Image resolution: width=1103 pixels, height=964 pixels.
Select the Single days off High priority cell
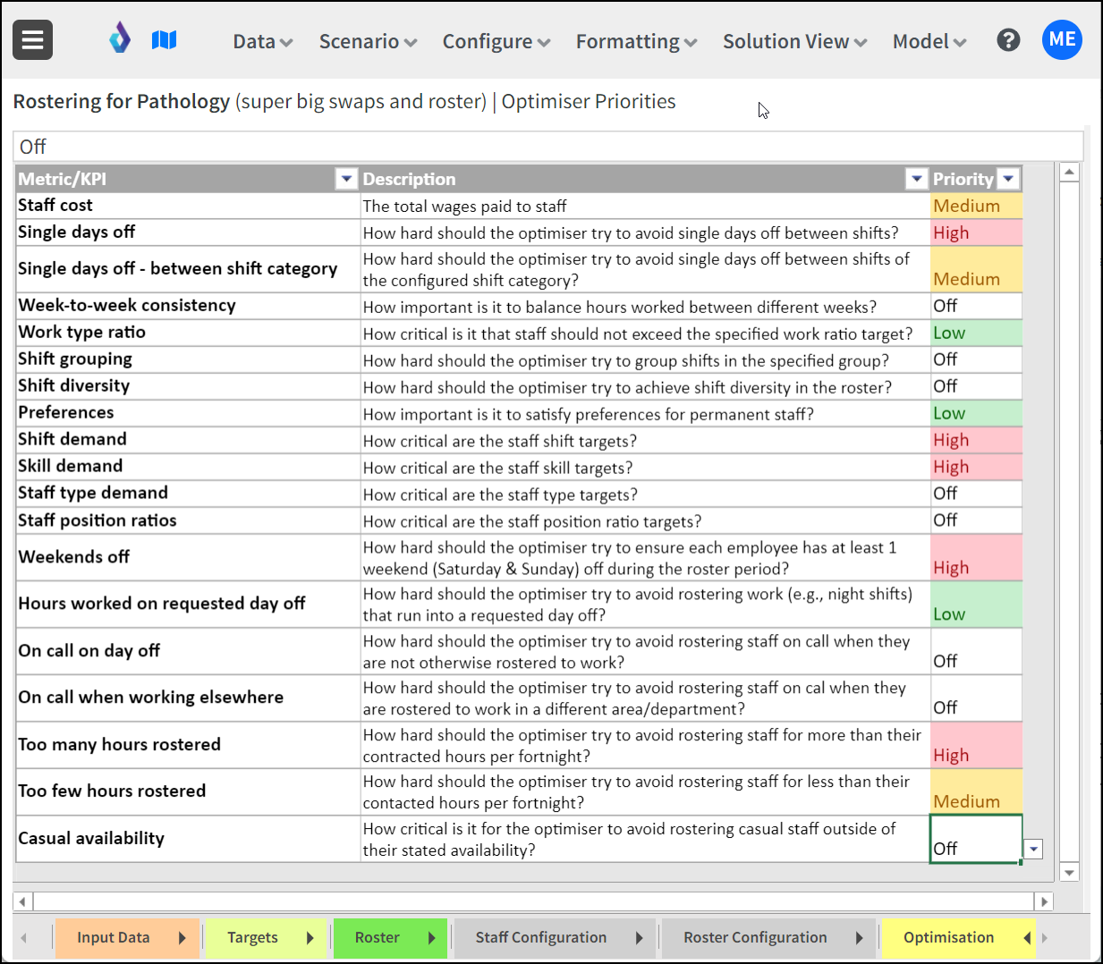point(976,233)
